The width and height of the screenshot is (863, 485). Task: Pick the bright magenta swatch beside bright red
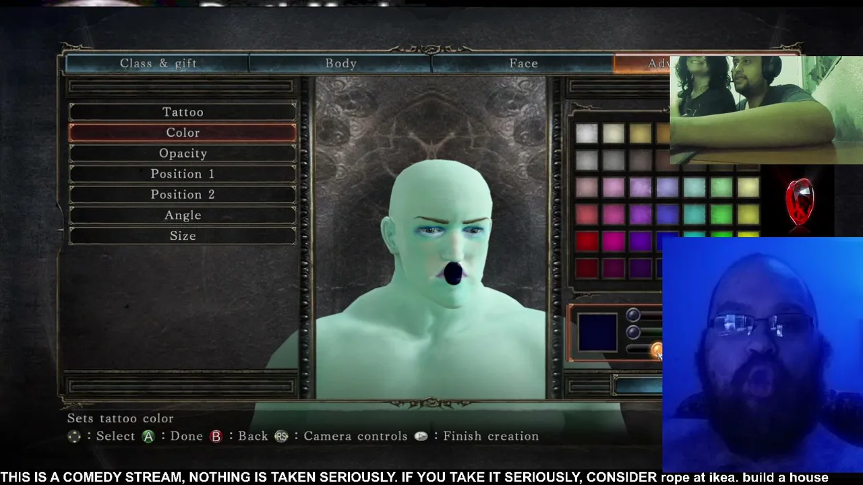(x=614, y=242)
